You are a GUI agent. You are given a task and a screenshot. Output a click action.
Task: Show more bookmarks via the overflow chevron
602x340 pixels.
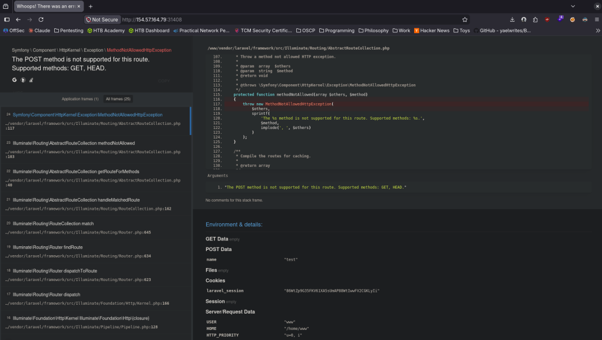click(597, 31)
